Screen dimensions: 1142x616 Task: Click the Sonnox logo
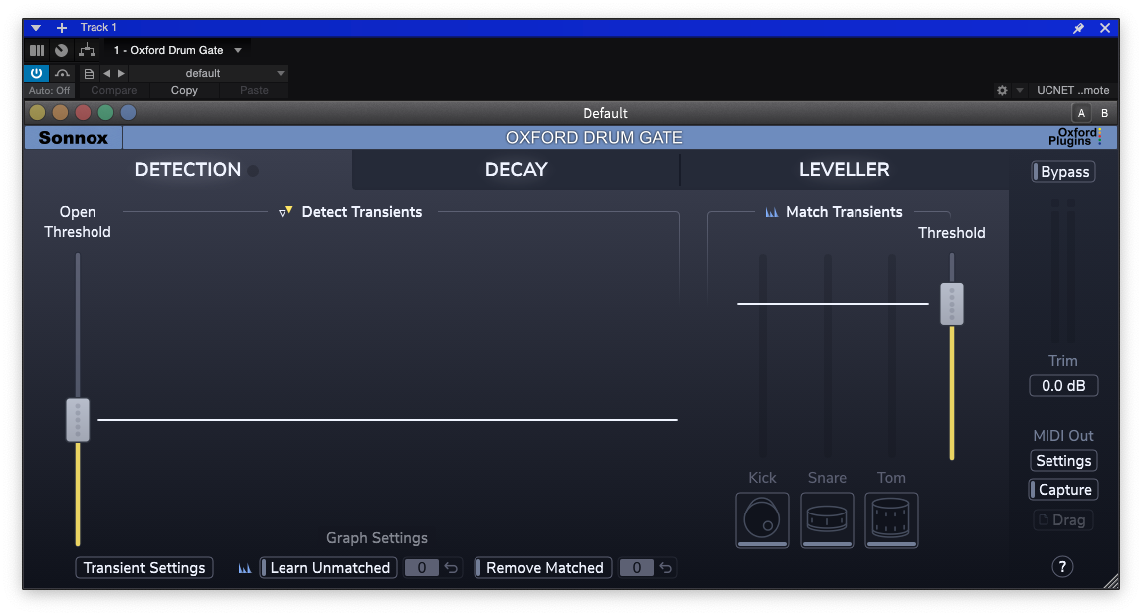pyautogui.click(x=74, y=137)
